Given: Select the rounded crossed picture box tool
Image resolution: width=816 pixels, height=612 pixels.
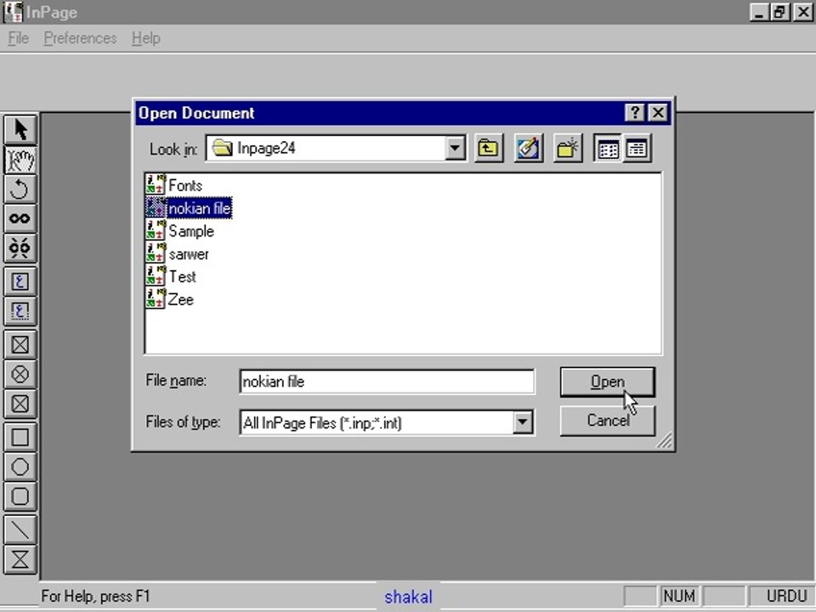Looking at the screenshot, I should coord(20,404).
